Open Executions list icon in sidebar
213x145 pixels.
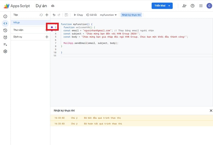point(5,44)
